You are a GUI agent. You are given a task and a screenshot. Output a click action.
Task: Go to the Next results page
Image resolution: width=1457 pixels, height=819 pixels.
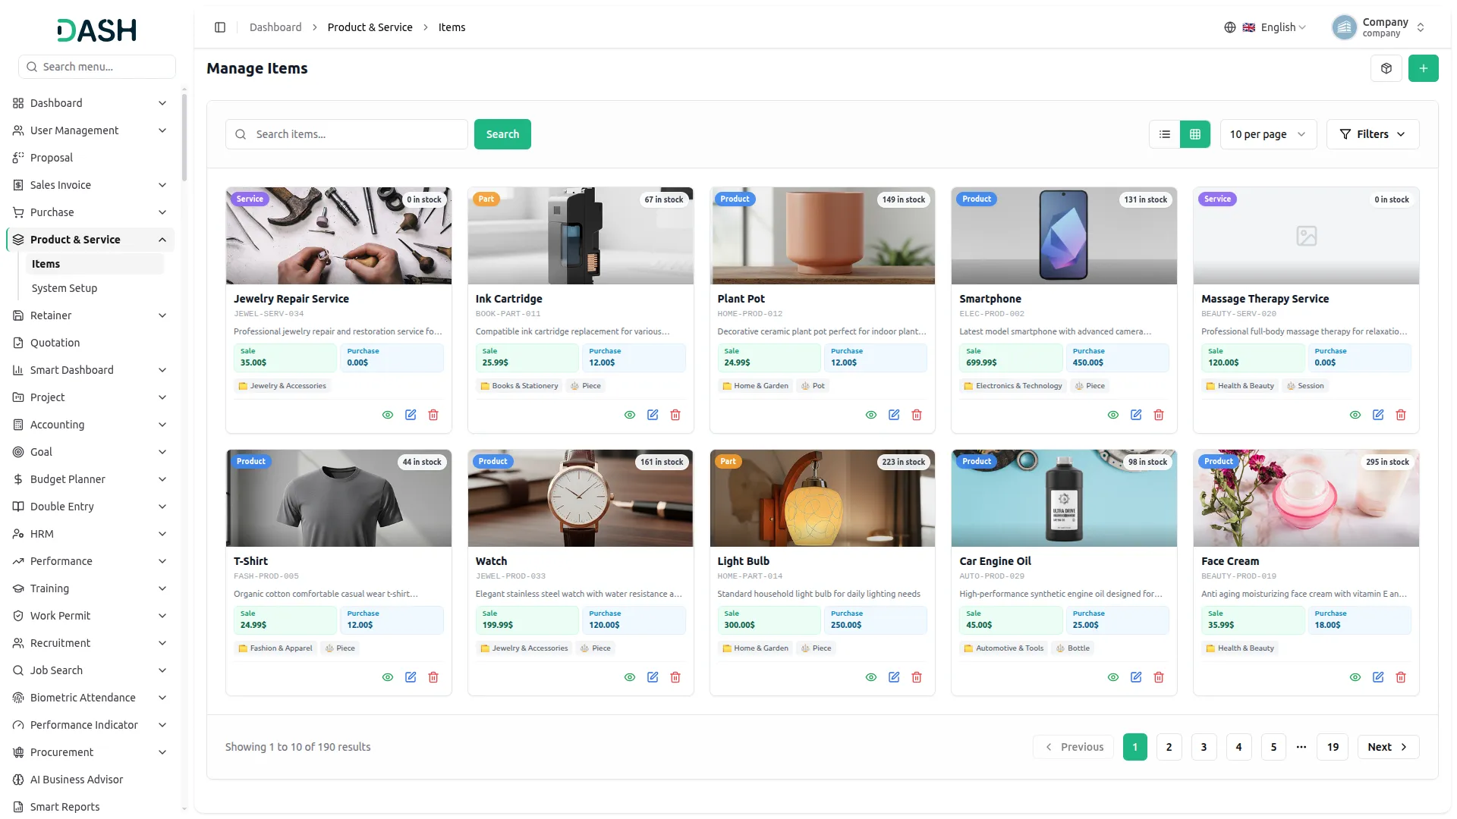(1388, 747)
